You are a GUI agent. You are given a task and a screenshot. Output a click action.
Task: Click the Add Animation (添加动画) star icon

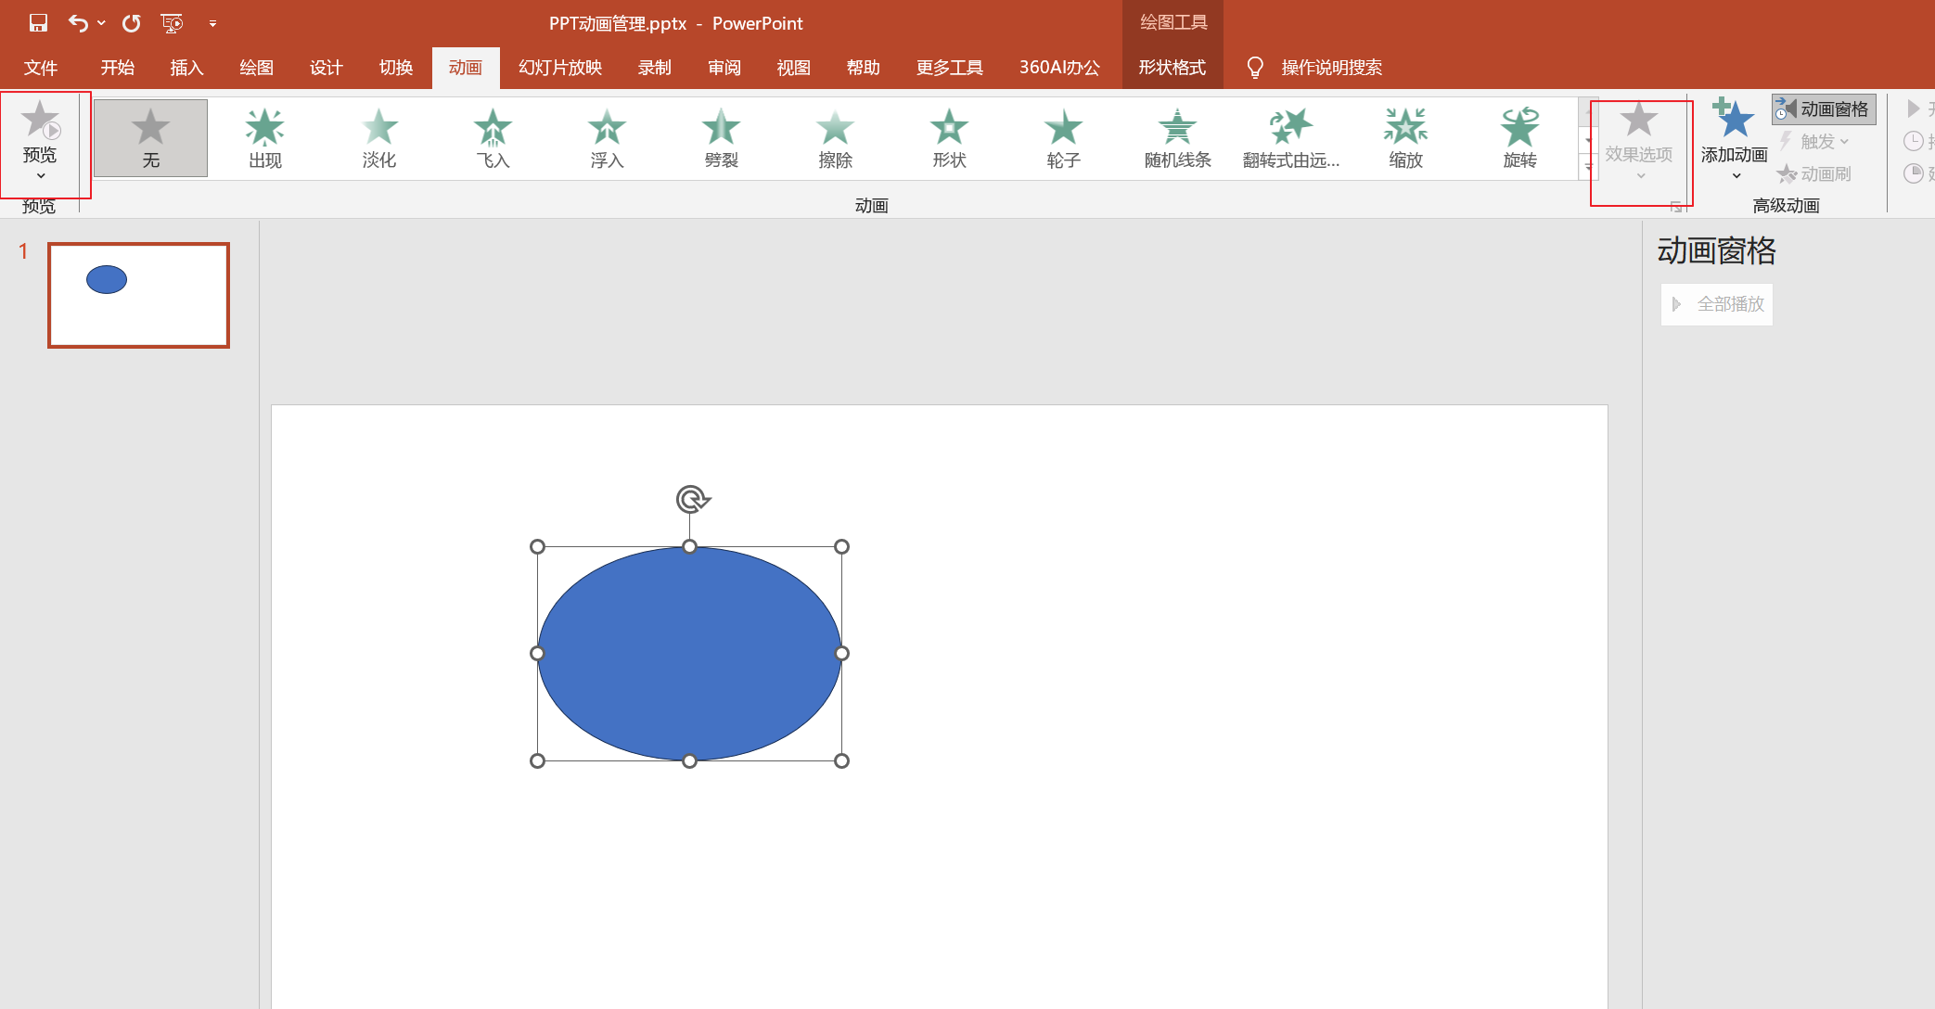pyautogui.click(x=1733, y=121)
